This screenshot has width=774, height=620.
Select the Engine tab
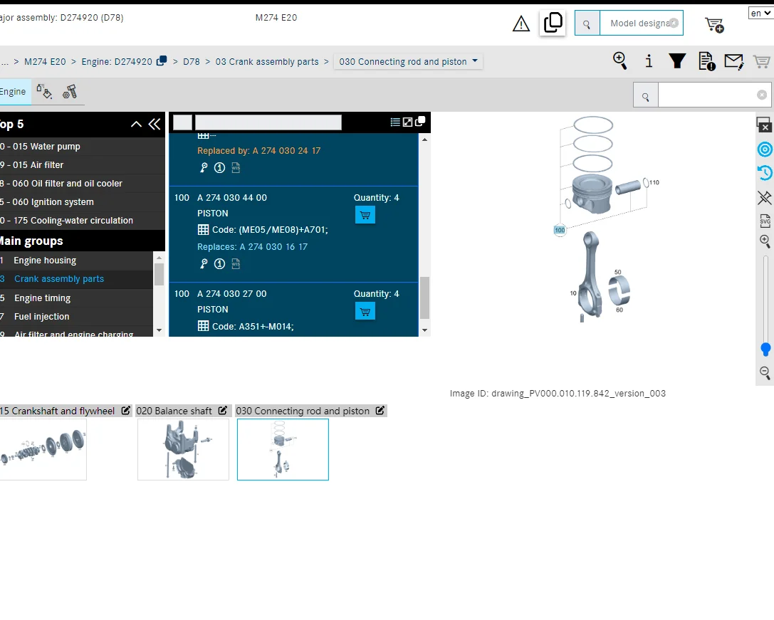14,92
